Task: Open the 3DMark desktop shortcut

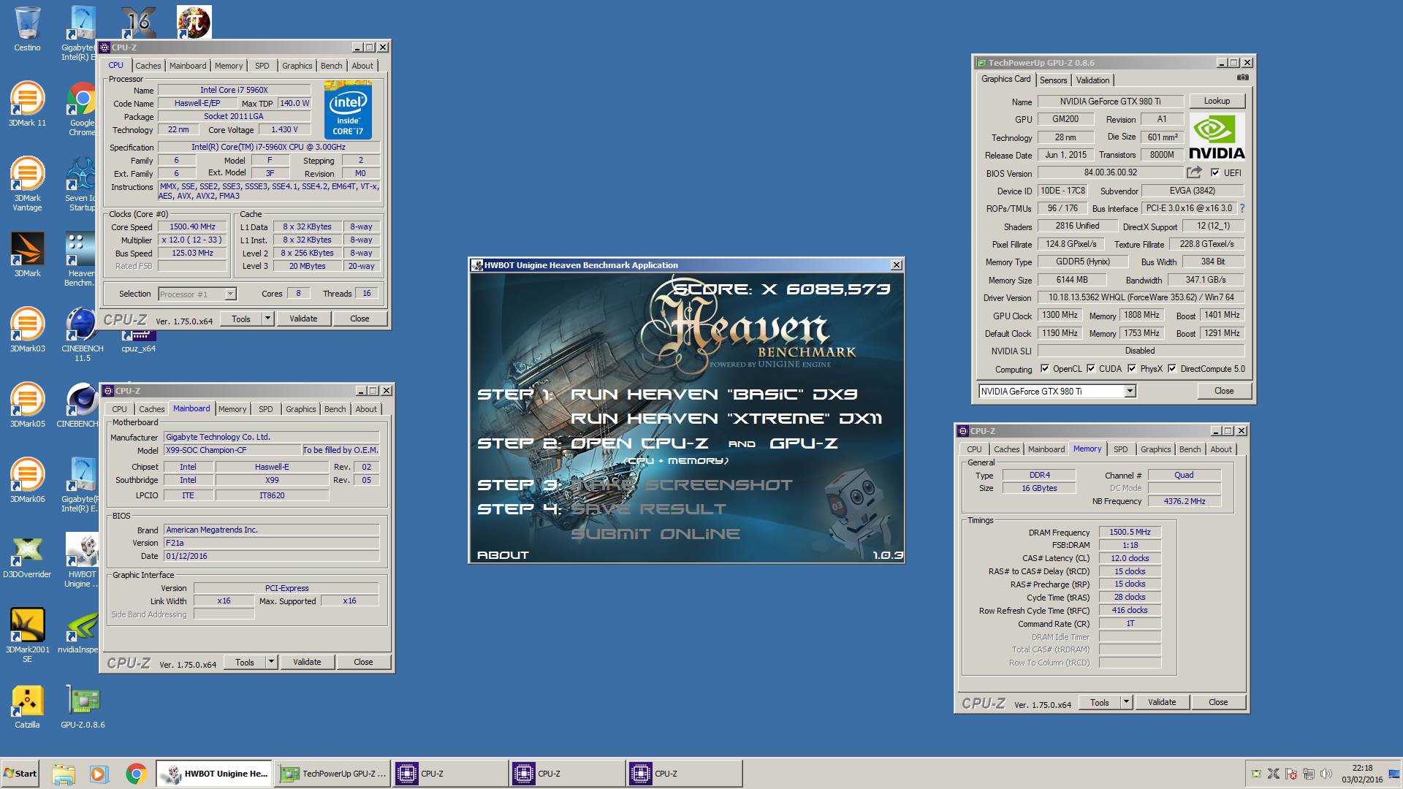Action: [x=27, y=254]
